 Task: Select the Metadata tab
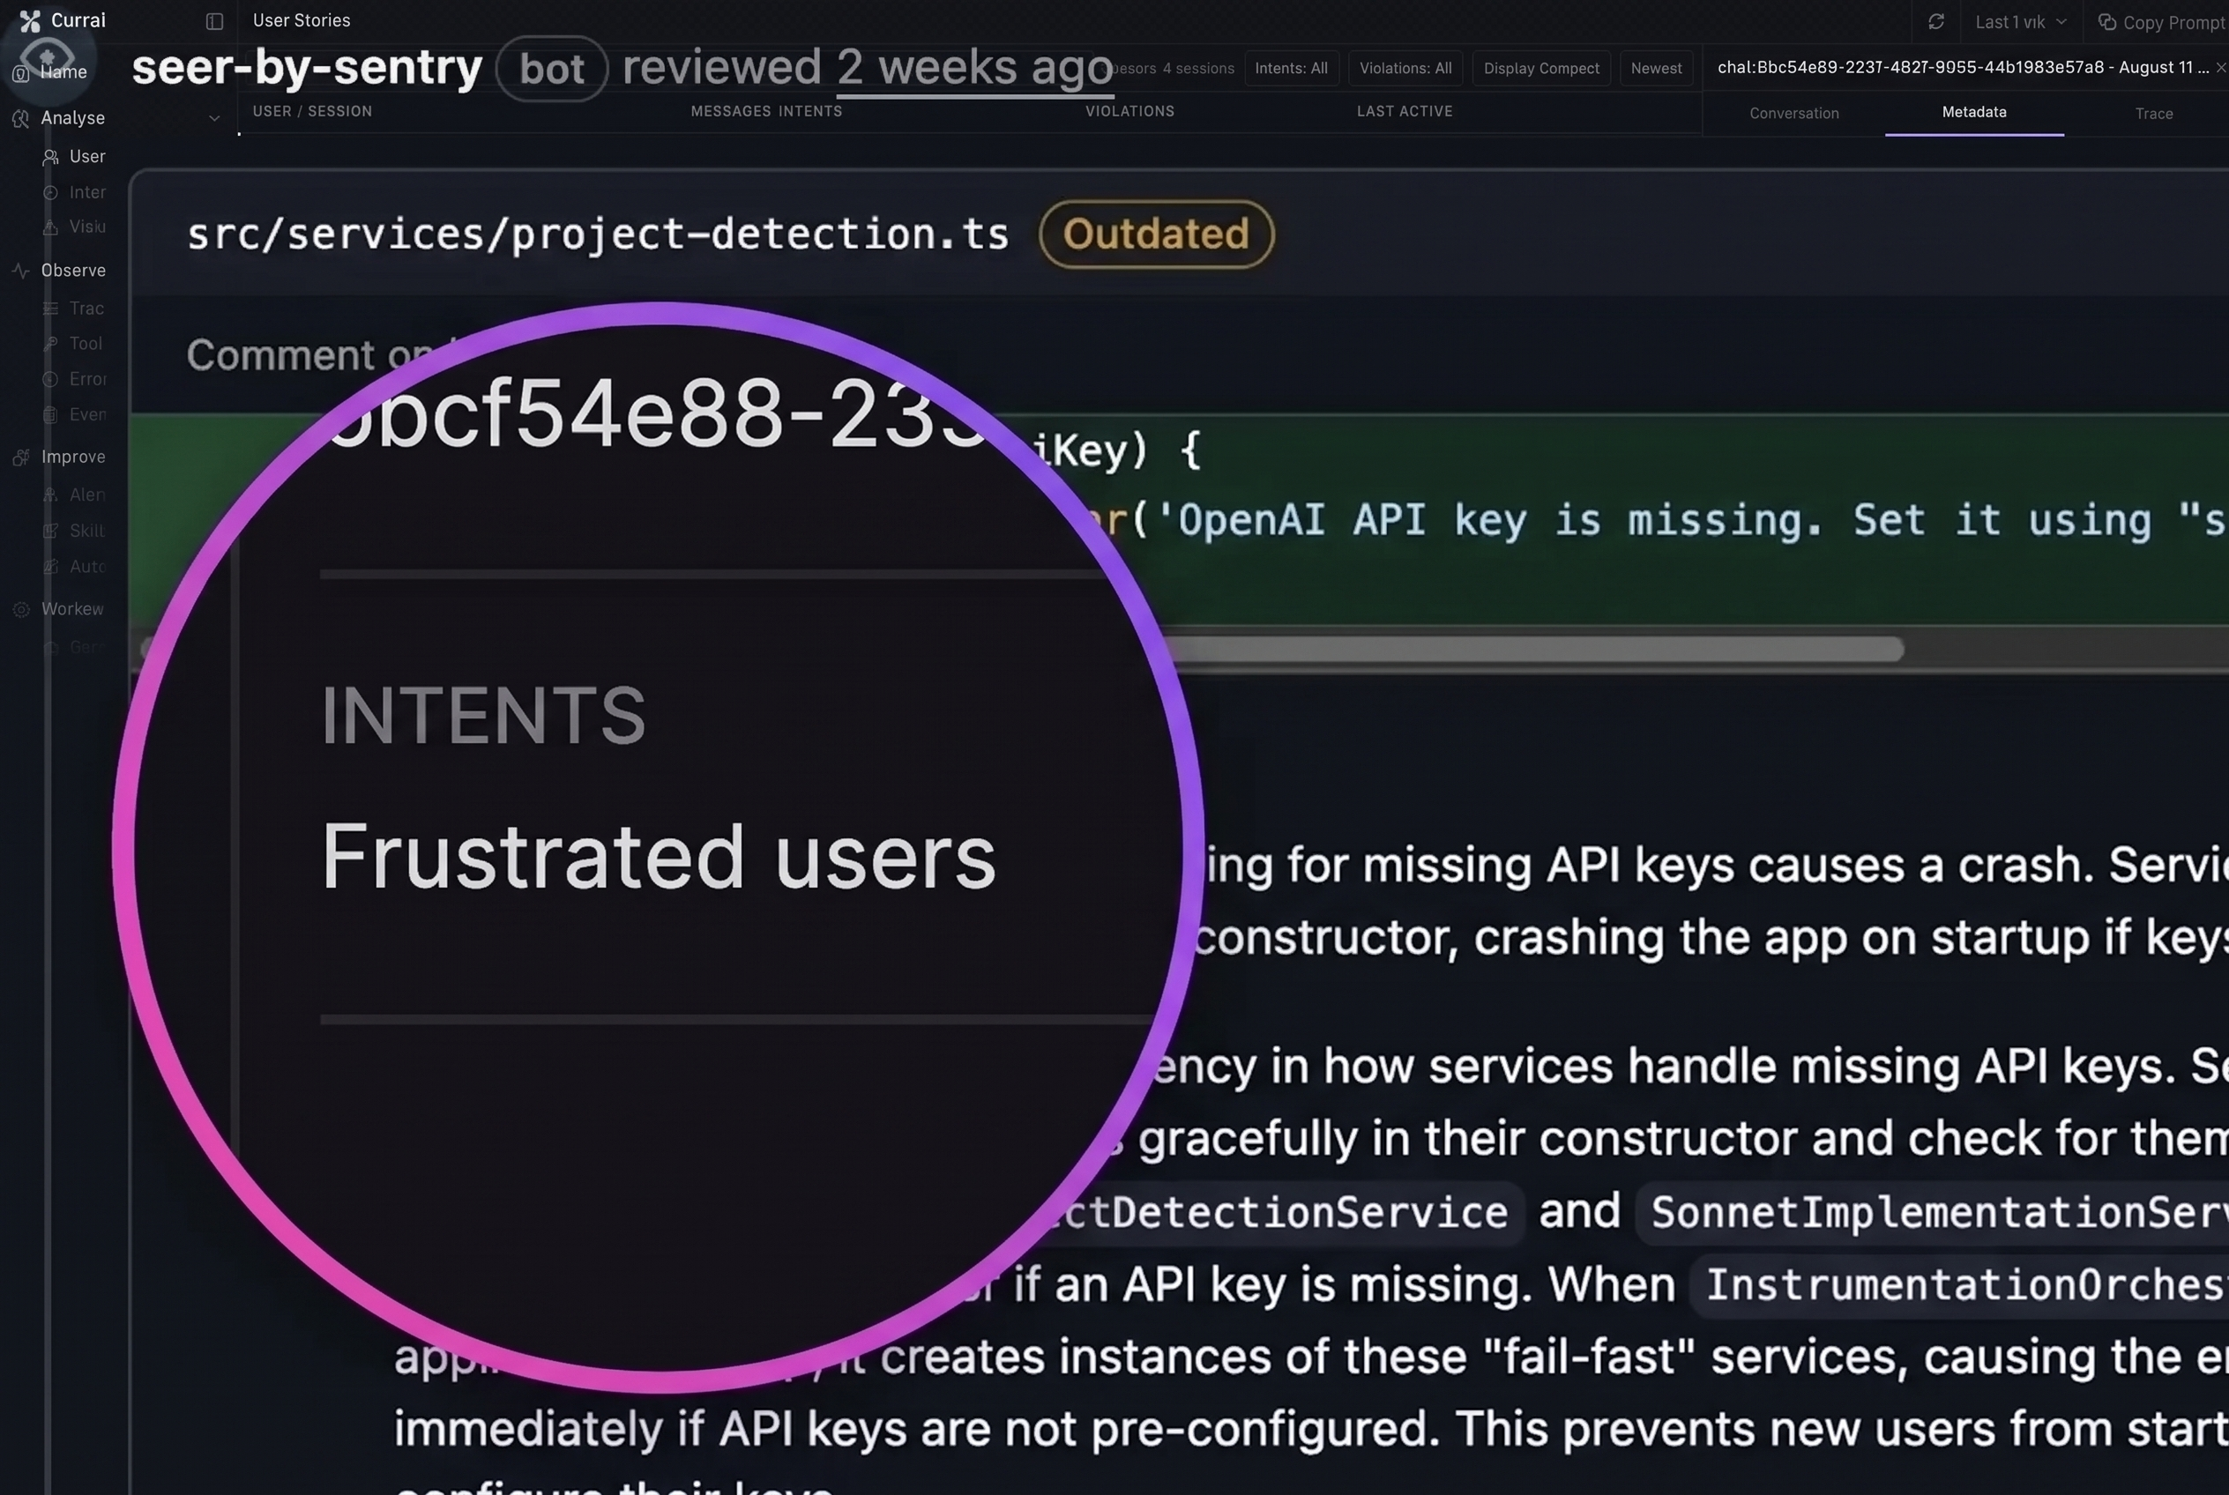pos(1974,113)
